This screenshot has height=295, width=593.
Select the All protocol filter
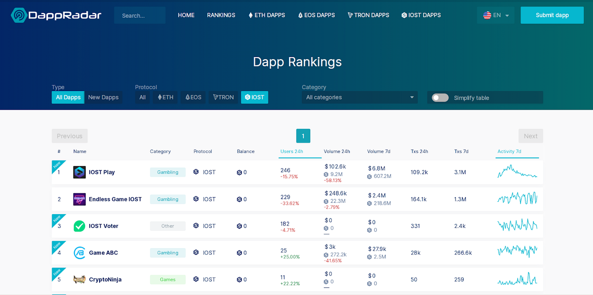pyautogui.click(x=142, y=97)
